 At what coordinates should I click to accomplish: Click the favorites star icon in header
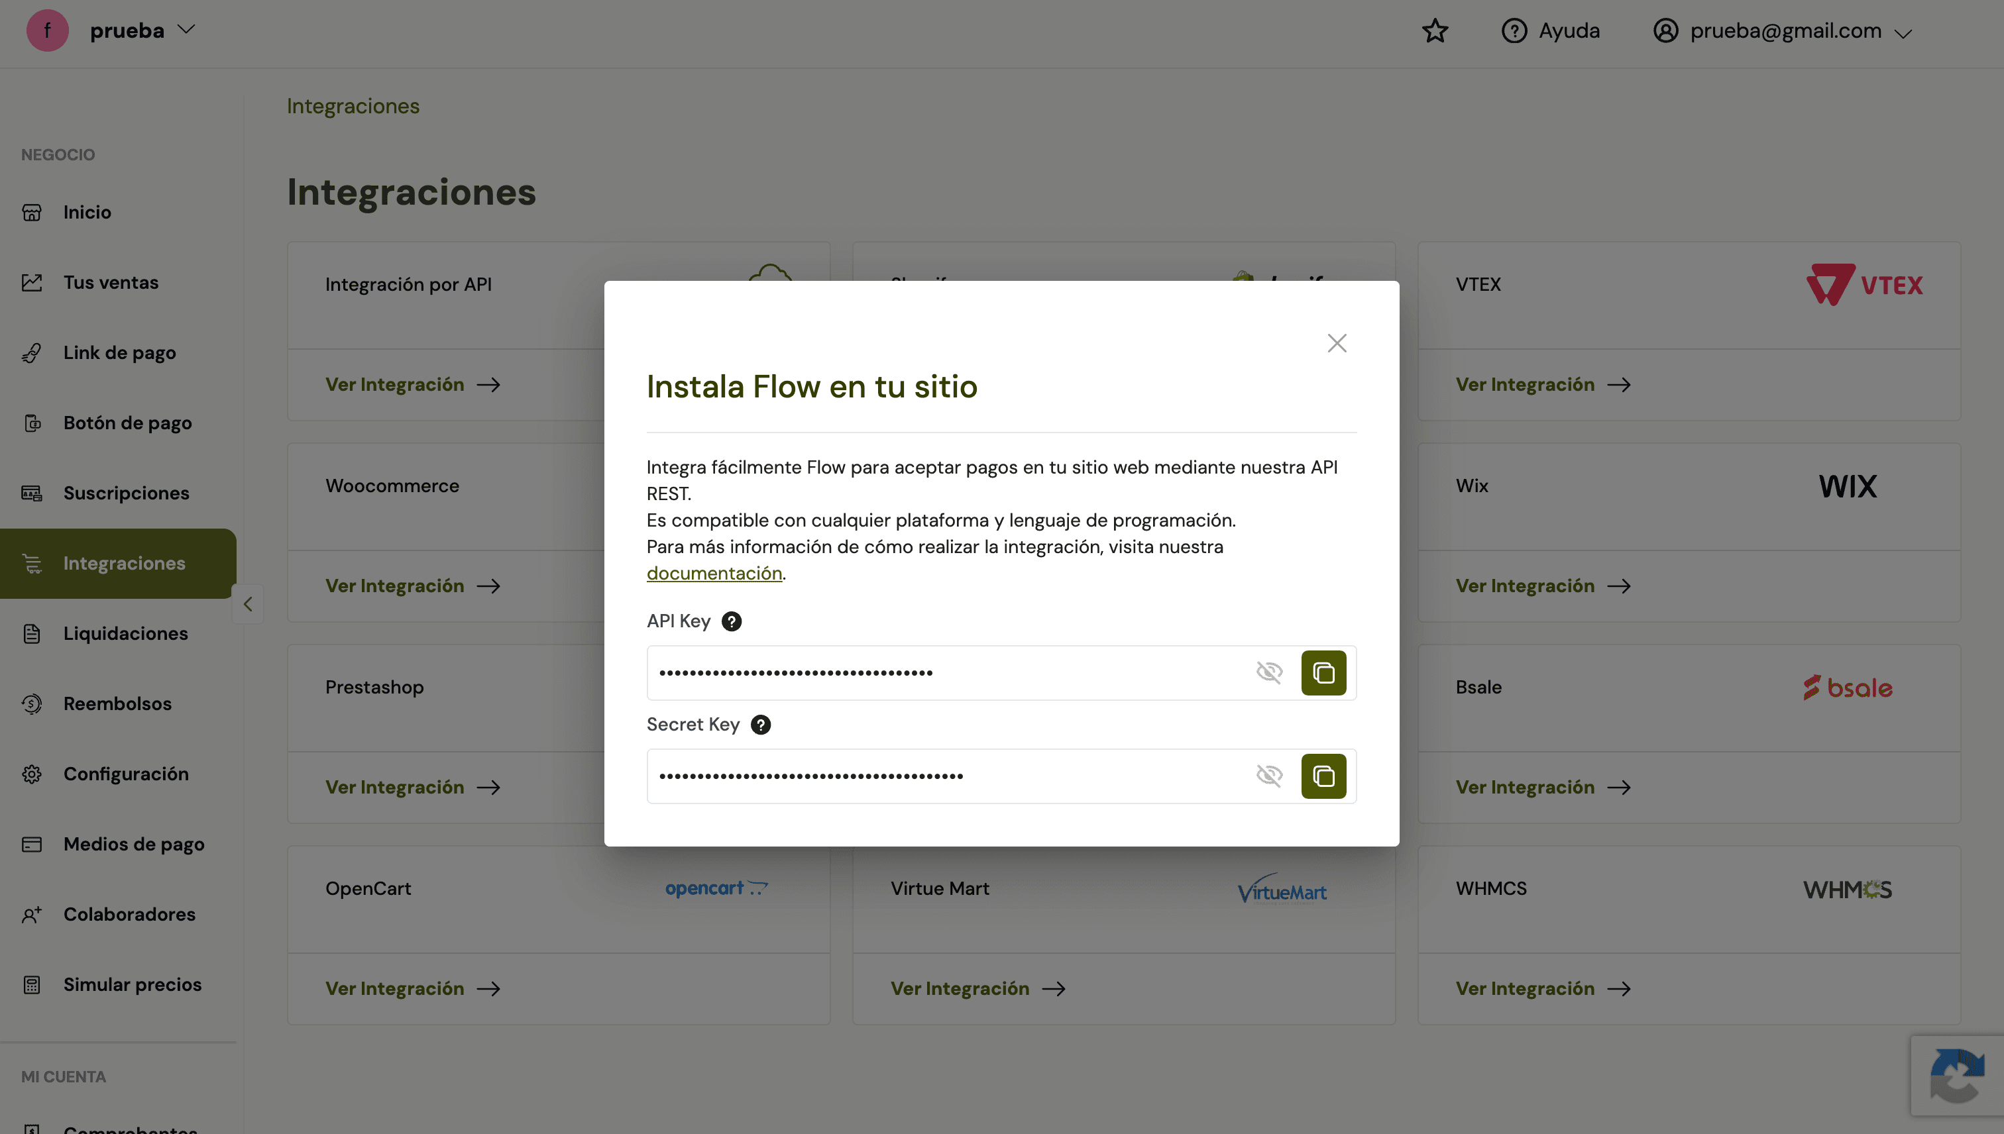pyautogui.click(x=1435, y=31)
